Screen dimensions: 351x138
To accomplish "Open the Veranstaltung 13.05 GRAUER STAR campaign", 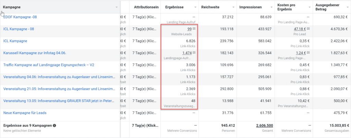I will click(x=59, y=101).
